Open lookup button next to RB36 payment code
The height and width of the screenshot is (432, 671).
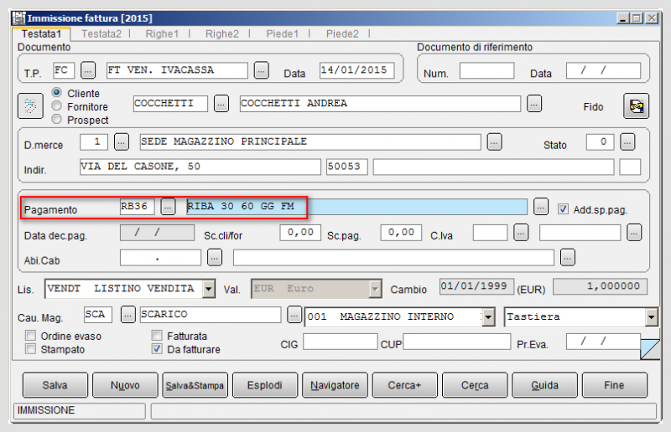[168, 207]
